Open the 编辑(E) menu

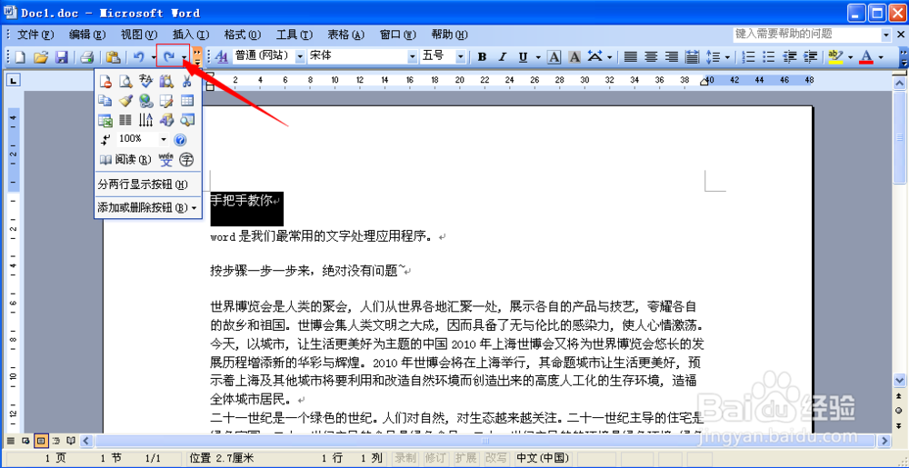pyautogui.click(x=87, y=35)
